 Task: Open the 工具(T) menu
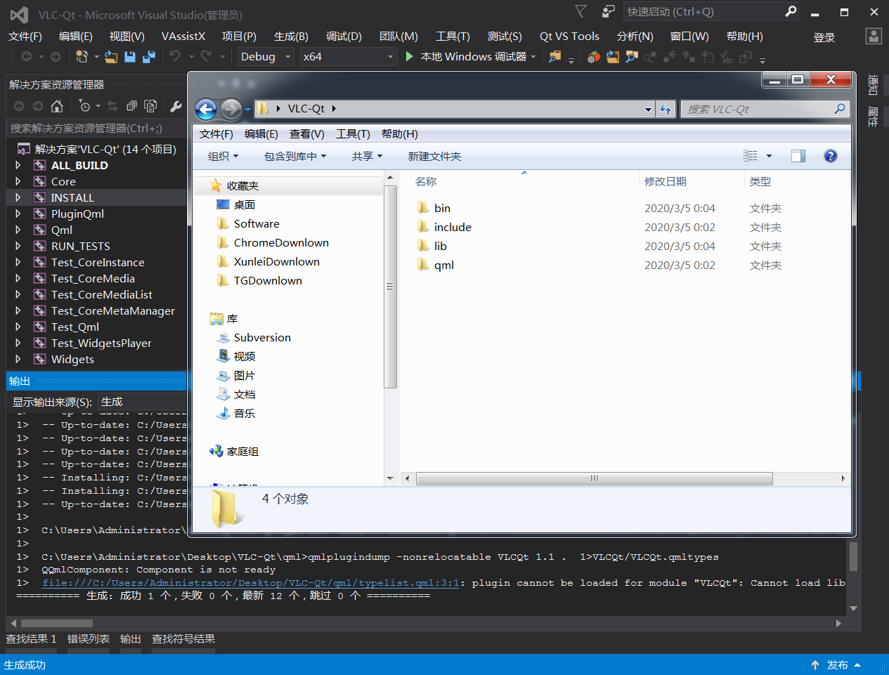coord(452,36)
